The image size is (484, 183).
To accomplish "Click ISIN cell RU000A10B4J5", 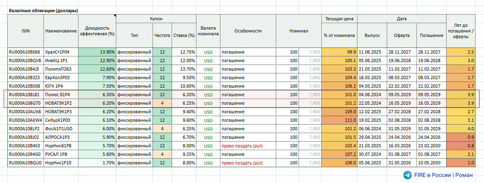I will pos(26,69).
